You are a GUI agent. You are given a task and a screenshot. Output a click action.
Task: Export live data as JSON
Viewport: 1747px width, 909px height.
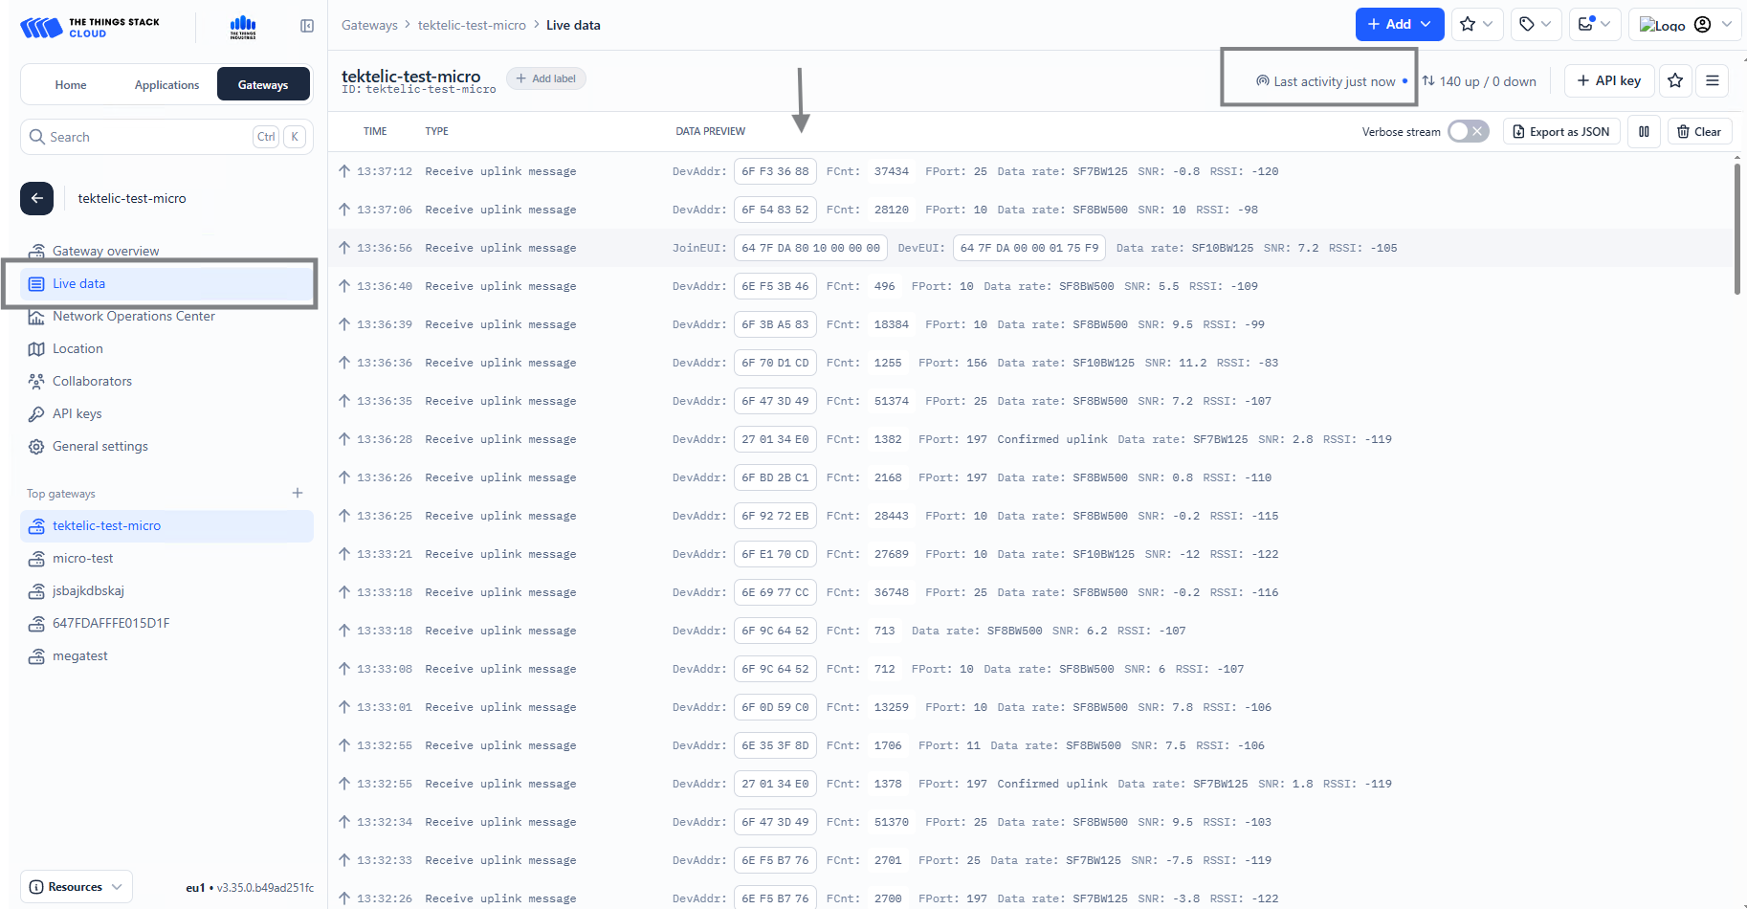pos(1560,131)
